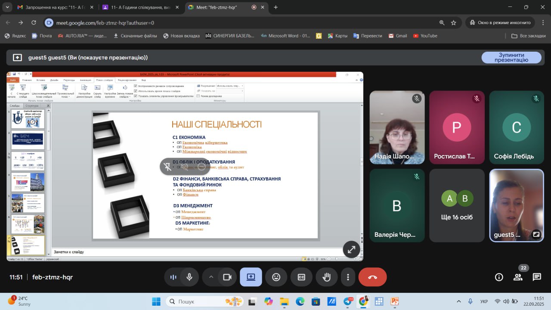The height and width of the screenshot is (310, 551).
Task: Click the share screen button
Action: pos(251,277)
